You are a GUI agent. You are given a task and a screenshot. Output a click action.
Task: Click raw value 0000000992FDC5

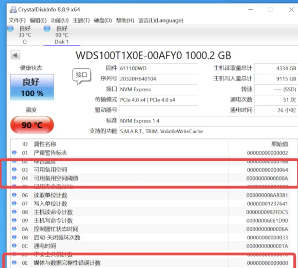pos(267,212)
